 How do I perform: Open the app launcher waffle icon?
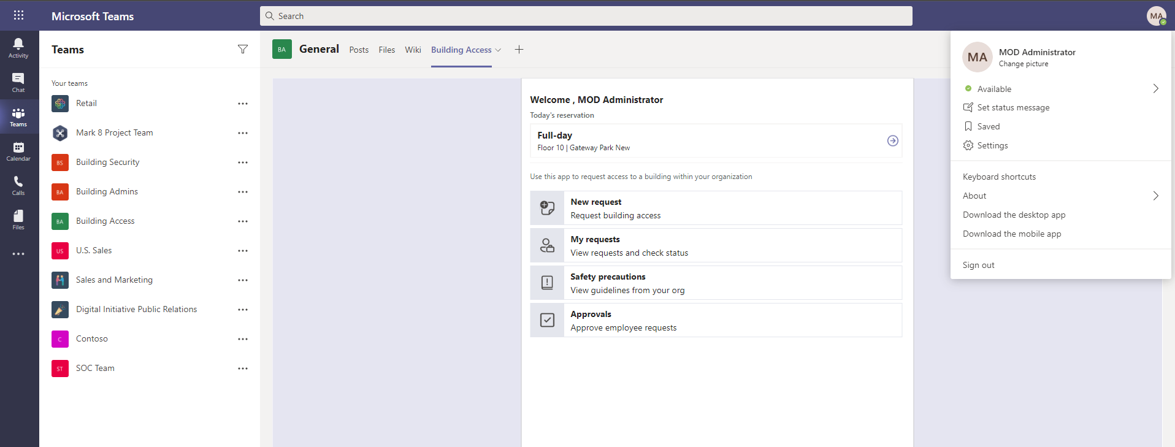(18, 15)
